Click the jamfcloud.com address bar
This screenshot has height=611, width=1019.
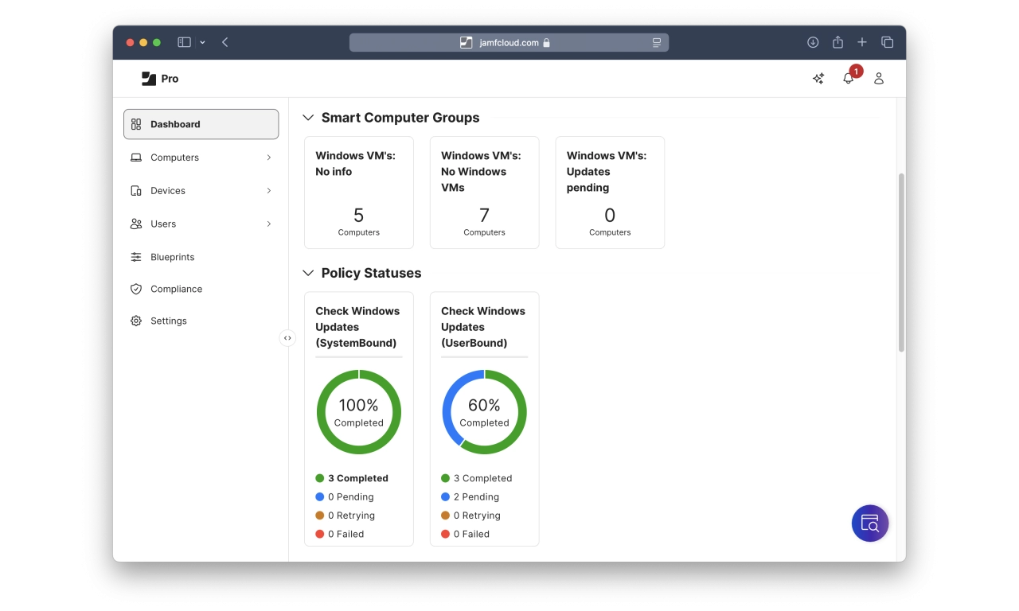508,42
